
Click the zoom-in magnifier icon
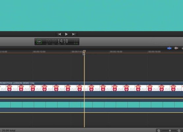(179, 131)
